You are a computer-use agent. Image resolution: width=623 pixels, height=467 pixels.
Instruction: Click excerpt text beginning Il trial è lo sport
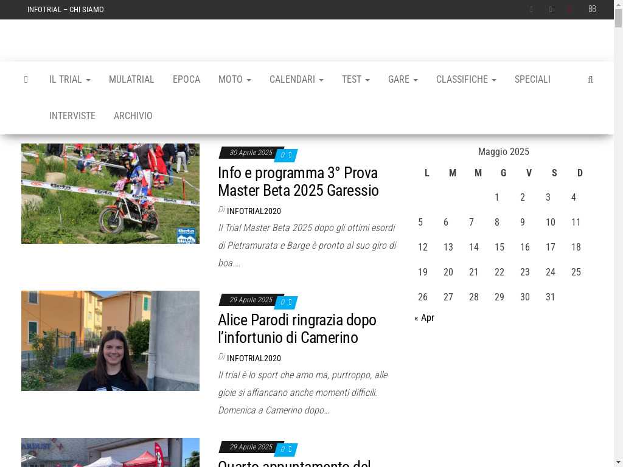pyautogui.click(x=303, y=392)
